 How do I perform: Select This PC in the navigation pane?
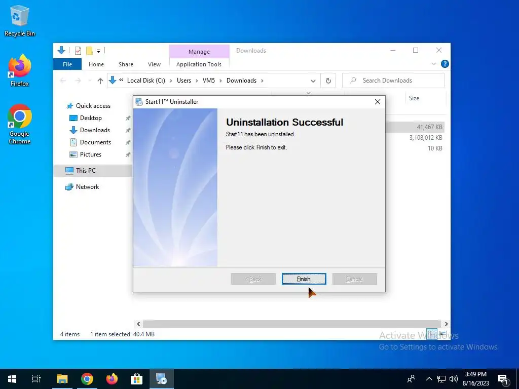(85, 170)
